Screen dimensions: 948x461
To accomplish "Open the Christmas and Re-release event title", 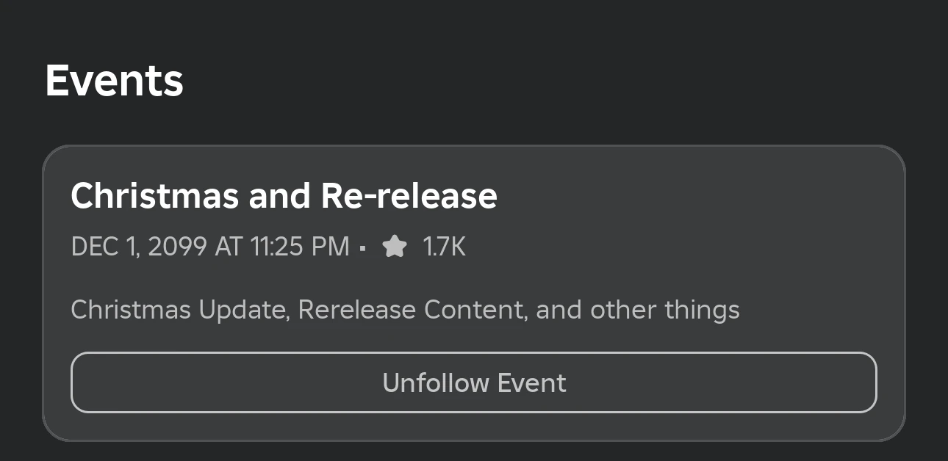I will point(284,196).
